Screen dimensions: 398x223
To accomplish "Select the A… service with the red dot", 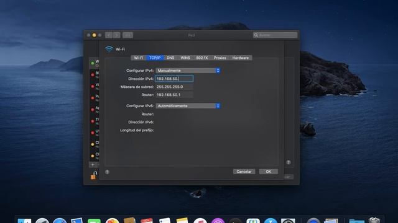I will 95,110.
